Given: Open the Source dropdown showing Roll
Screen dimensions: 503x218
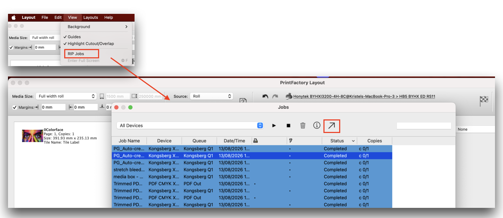Looking at the screenshot, I should [212, 96].
